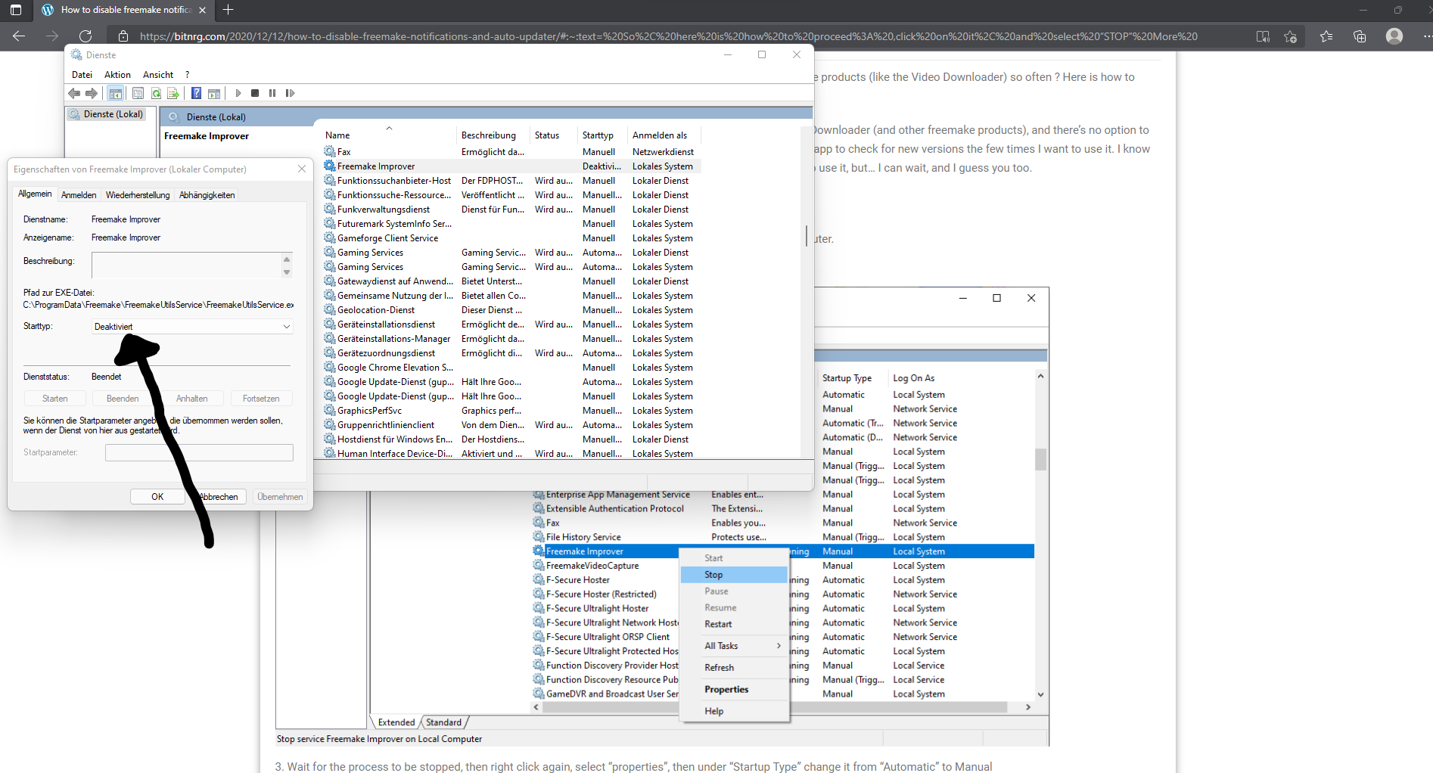1433x773 pixels.
Task: Open the Aktion menu
Action: tap(117, 74)
